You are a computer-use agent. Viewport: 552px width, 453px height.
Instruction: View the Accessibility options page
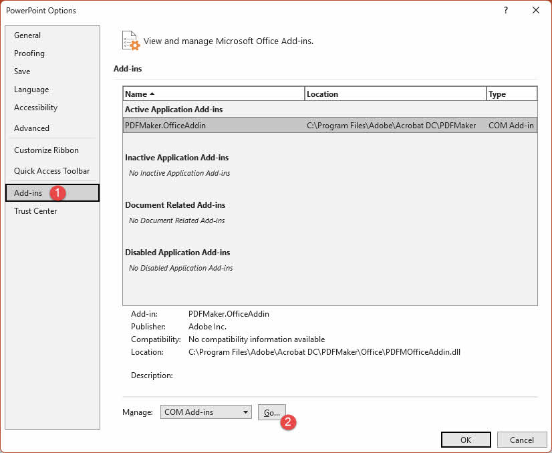35,107
